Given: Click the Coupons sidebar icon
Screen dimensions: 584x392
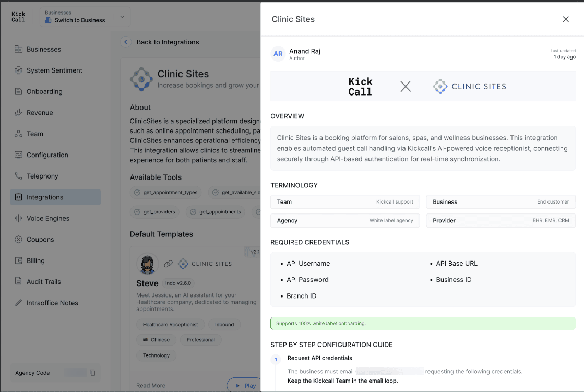Looking at the screenshot, I should pos(18,239).
